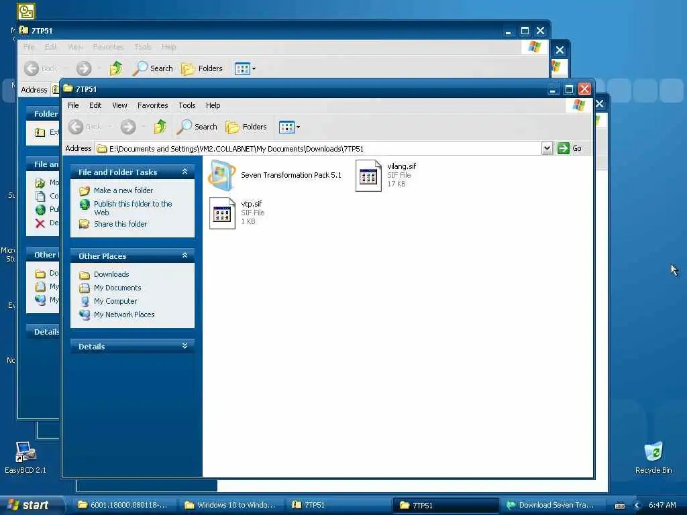Expand hidden tray icons arrow
The height and width of the screenshot is (515, 687).
(x=637, y=506)
